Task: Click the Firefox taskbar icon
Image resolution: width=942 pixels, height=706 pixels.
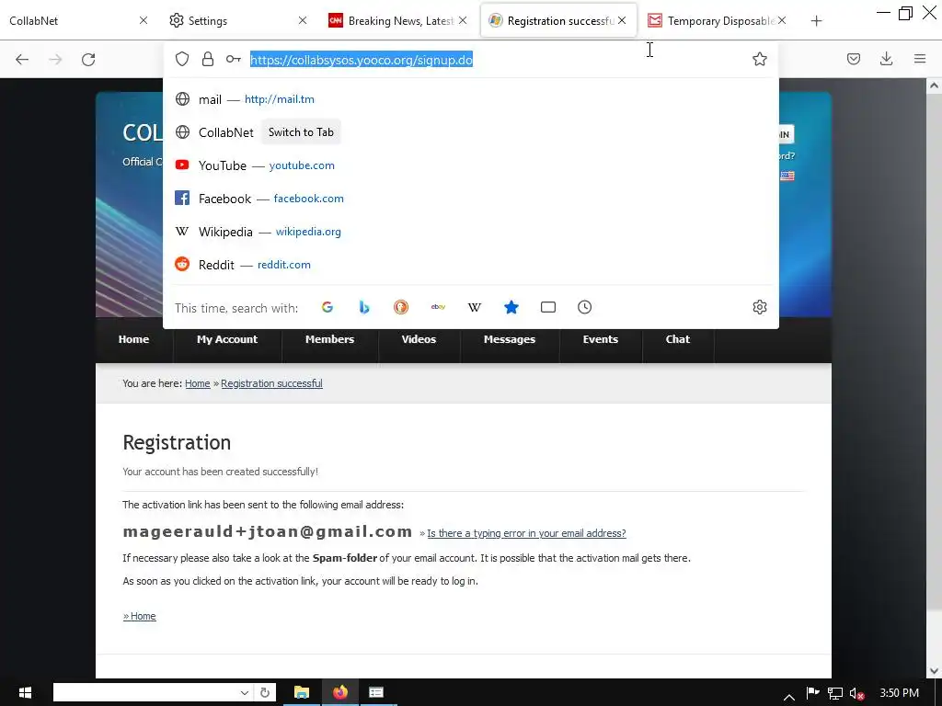Action: pyautogui.click(x=340, y=693)
